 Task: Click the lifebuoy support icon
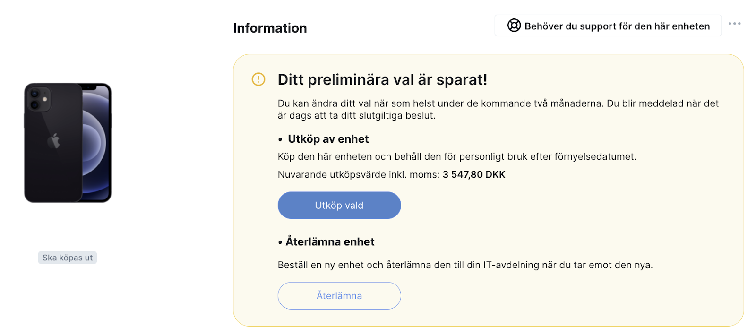click(x=514, y=26)
